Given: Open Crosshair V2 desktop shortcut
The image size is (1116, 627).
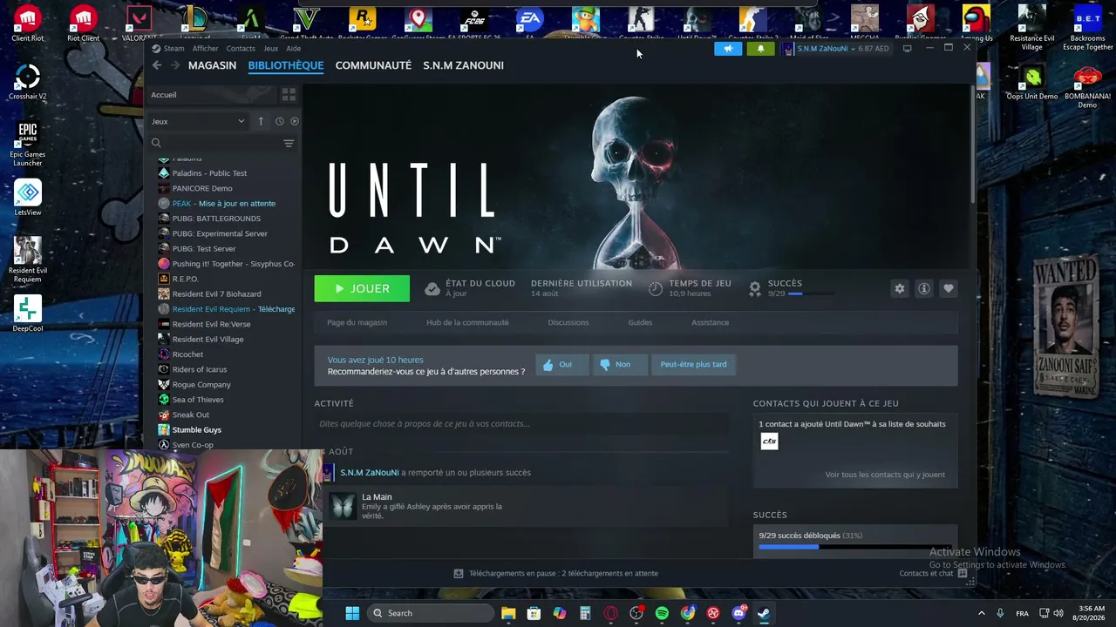Looking at the screenshot, I should (x=28, y=83).
